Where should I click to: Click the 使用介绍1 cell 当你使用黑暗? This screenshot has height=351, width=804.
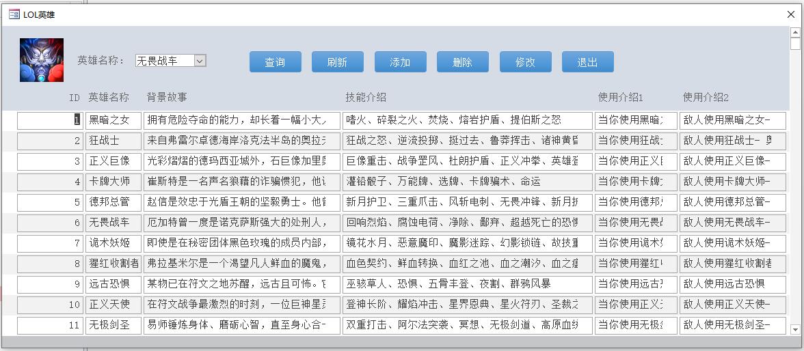click(636, 120)
